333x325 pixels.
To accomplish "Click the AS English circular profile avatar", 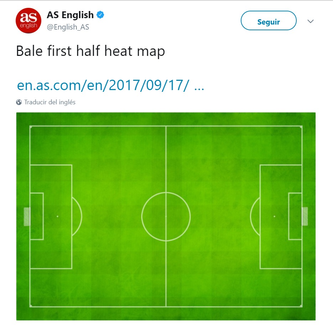I will (28, 21).
